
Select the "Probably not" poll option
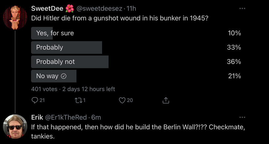pos(136,62)
